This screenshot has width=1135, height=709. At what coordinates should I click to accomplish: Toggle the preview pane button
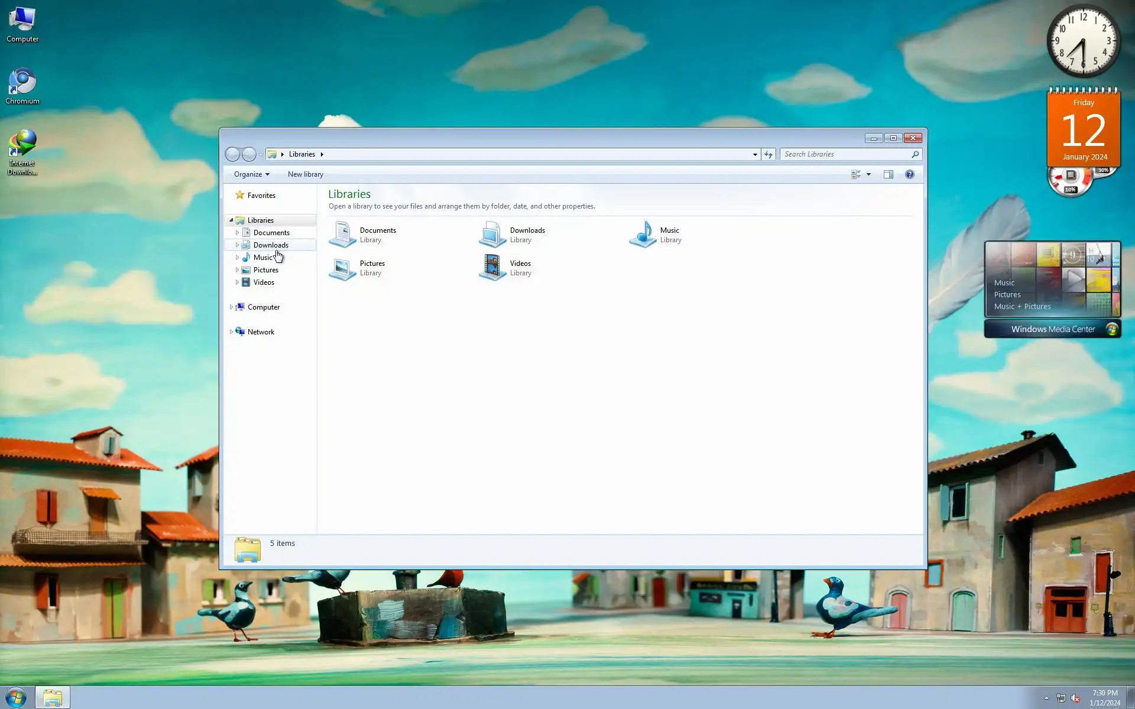pyautogui.click(x=888, y=174)
